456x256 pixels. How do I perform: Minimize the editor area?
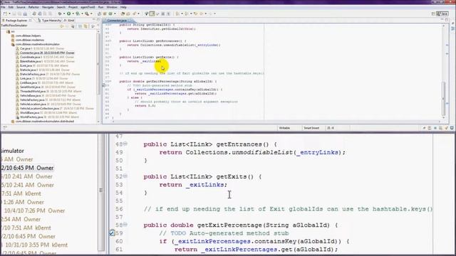(442, 20)
